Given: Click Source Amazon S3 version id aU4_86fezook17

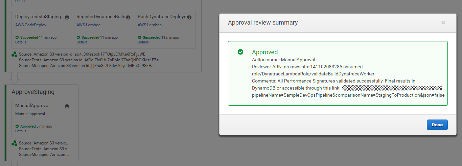Looking at the screenshot, I should tap(82, 54).
